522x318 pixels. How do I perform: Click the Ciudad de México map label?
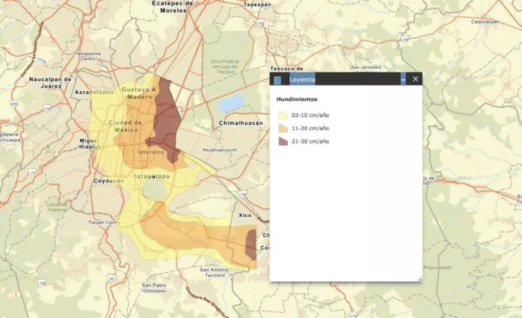click(x=125, y=126)
